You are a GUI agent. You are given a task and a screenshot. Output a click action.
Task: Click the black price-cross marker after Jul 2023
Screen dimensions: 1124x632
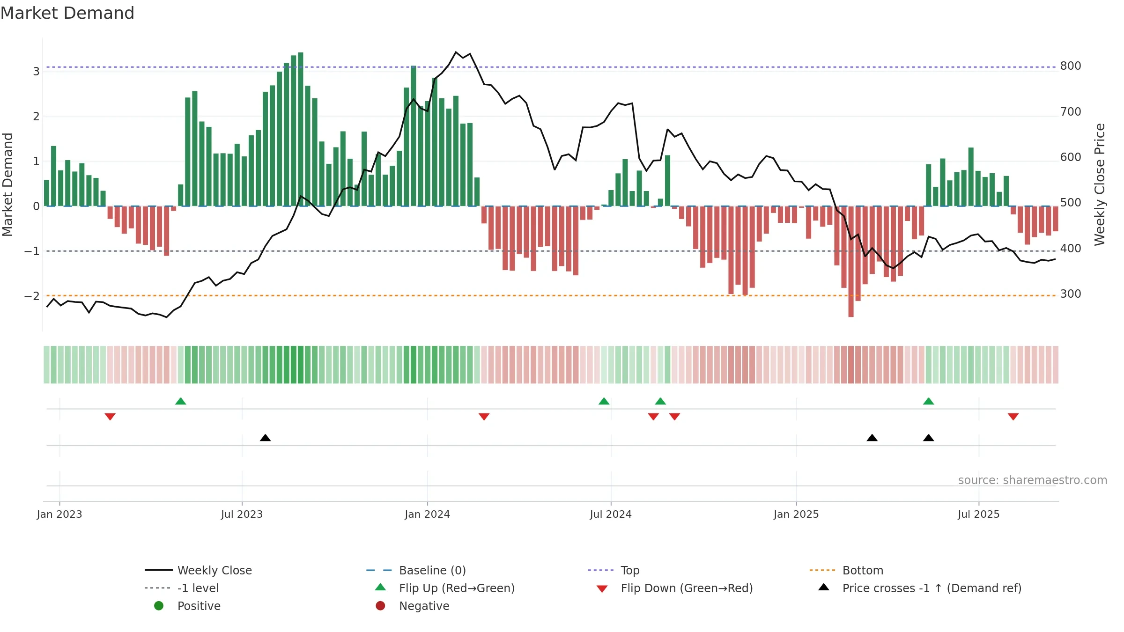pos(266,438)
